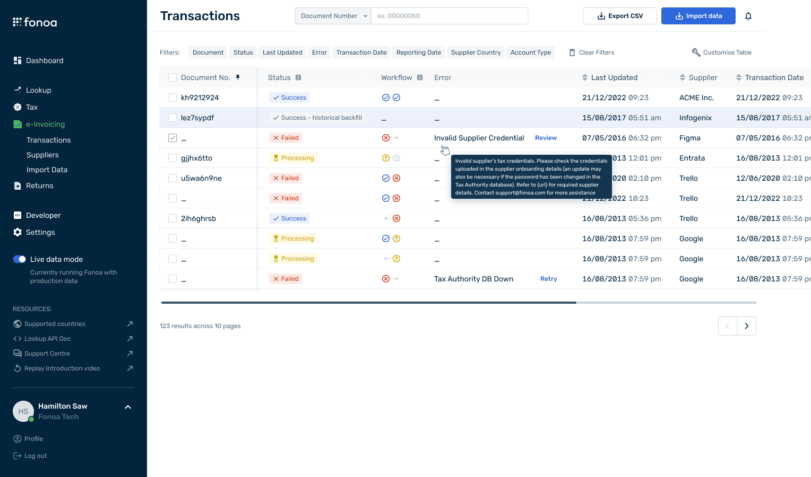Click the Export CSV button
The width and height of the screenshot is (811, 477).
pyautogui.click(x=620, y=16)
